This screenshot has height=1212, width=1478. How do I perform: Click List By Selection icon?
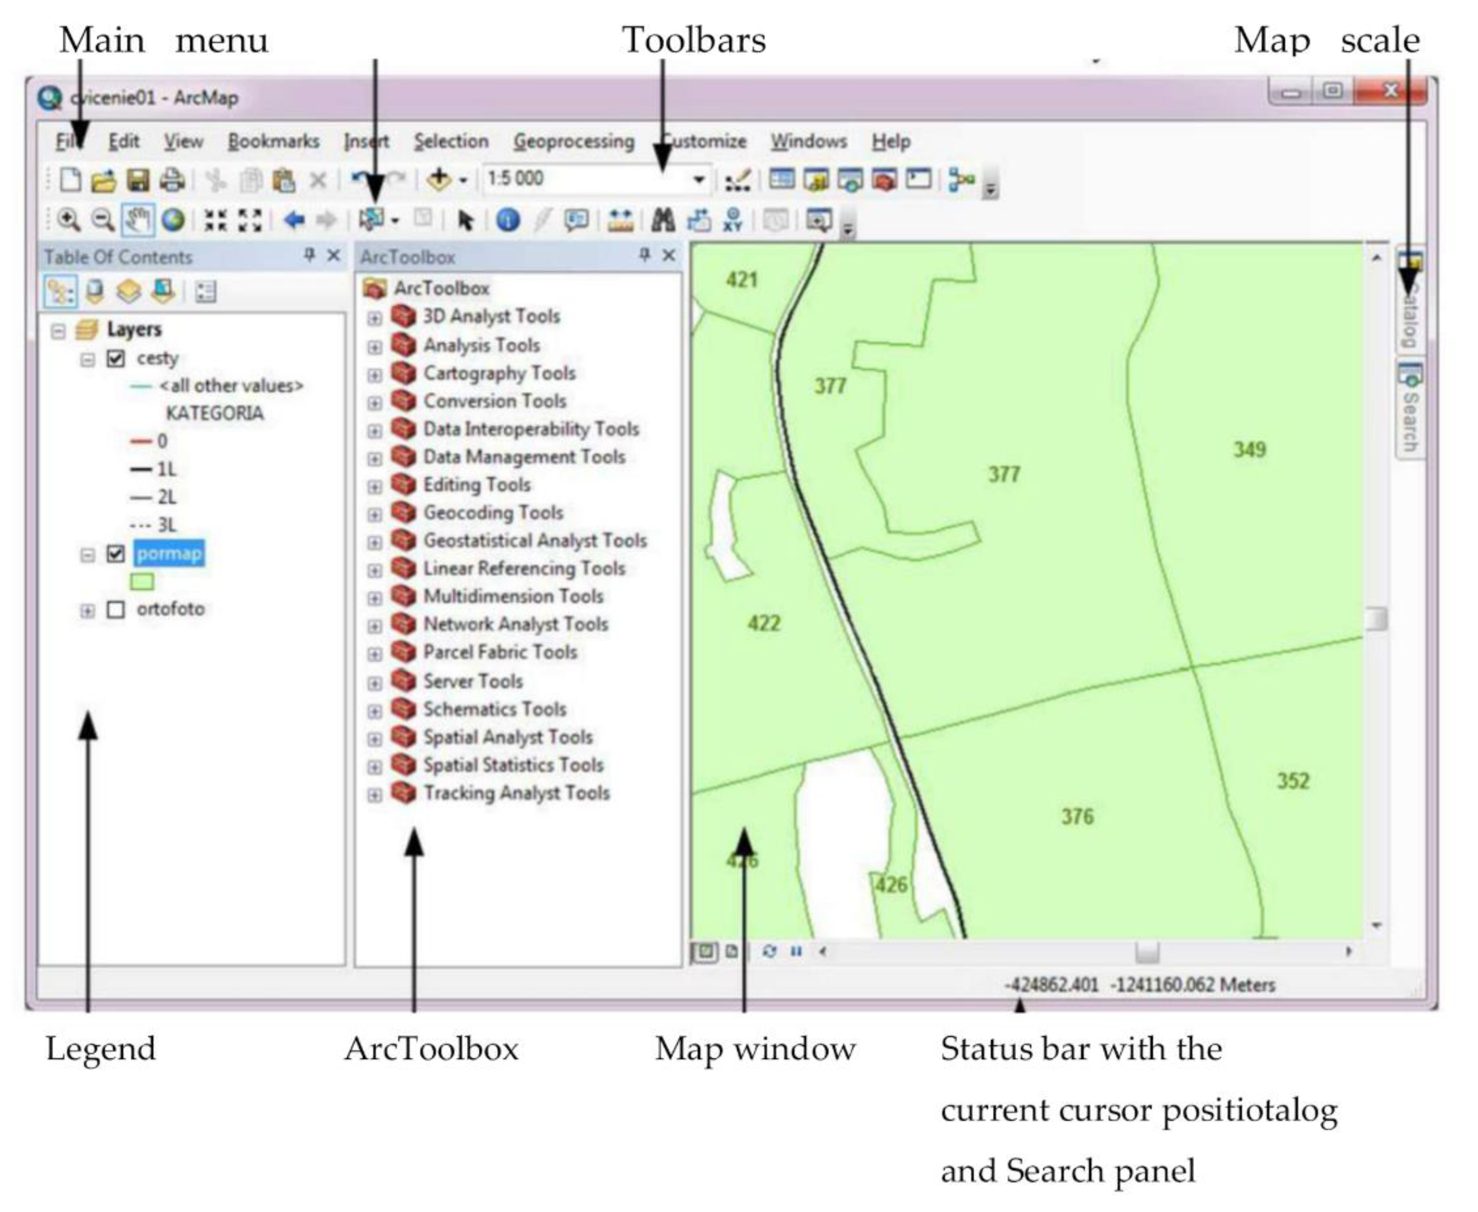tap(163, 291)
